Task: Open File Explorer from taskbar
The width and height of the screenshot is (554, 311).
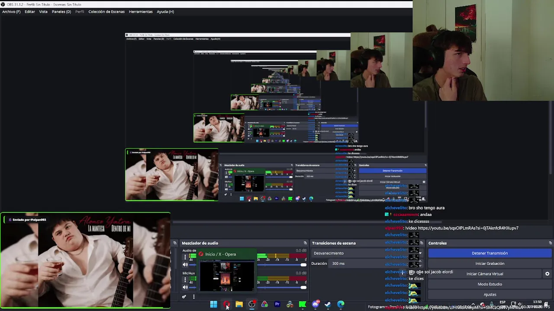Action: 239,305
